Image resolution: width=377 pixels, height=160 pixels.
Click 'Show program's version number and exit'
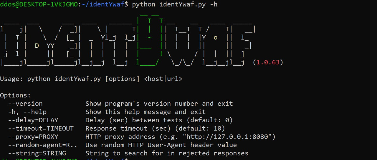click(159, 104)
